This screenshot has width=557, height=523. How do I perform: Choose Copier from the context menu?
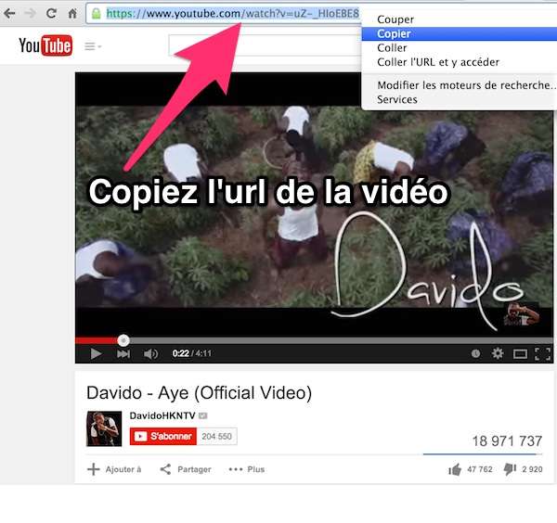(459, 33)
